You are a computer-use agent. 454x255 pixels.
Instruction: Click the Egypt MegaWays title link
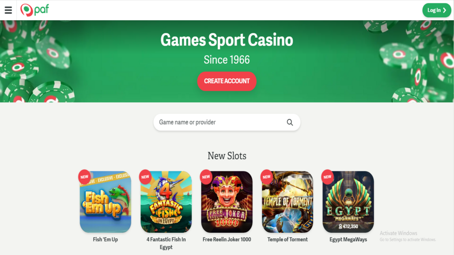click(348, 239)
